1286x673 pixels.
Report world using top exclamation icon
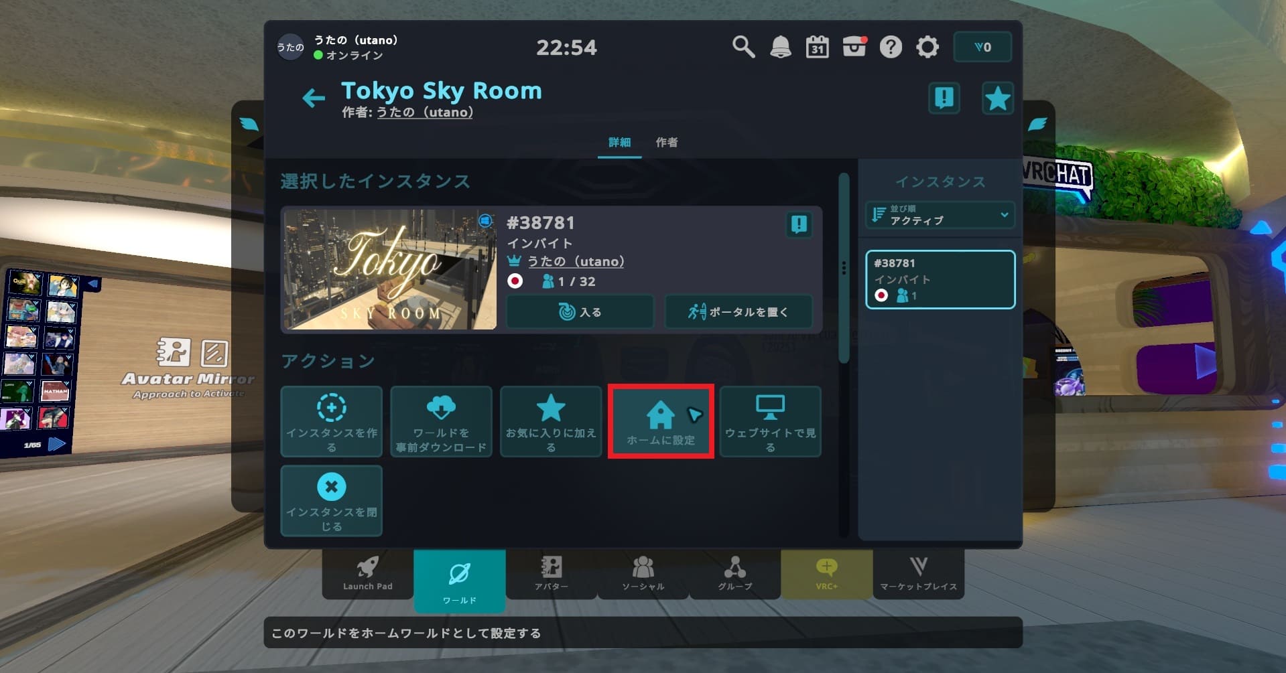tap(944, 98)
